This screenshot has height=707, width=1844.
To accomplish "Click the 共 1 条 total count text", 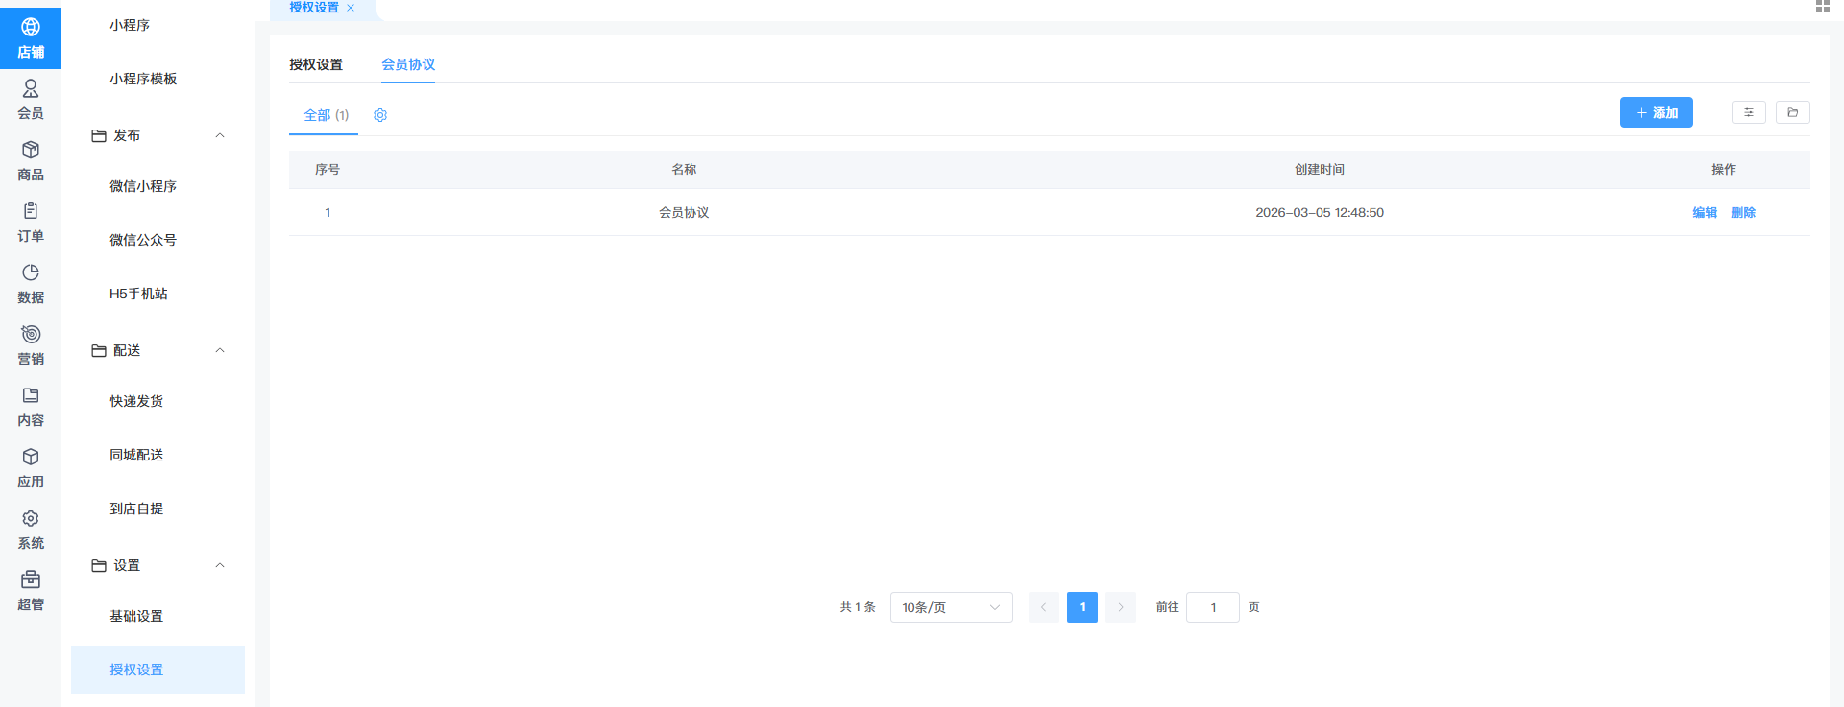I will (x=858, y=607).
